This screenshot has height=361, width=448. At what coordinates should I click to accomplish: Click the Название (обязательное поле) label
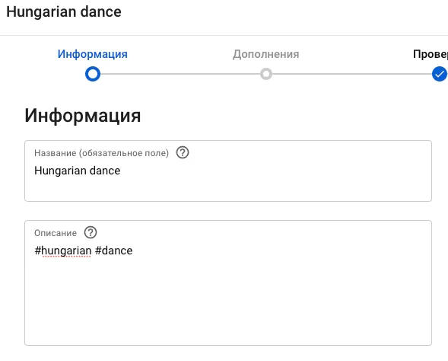[101, 153]
